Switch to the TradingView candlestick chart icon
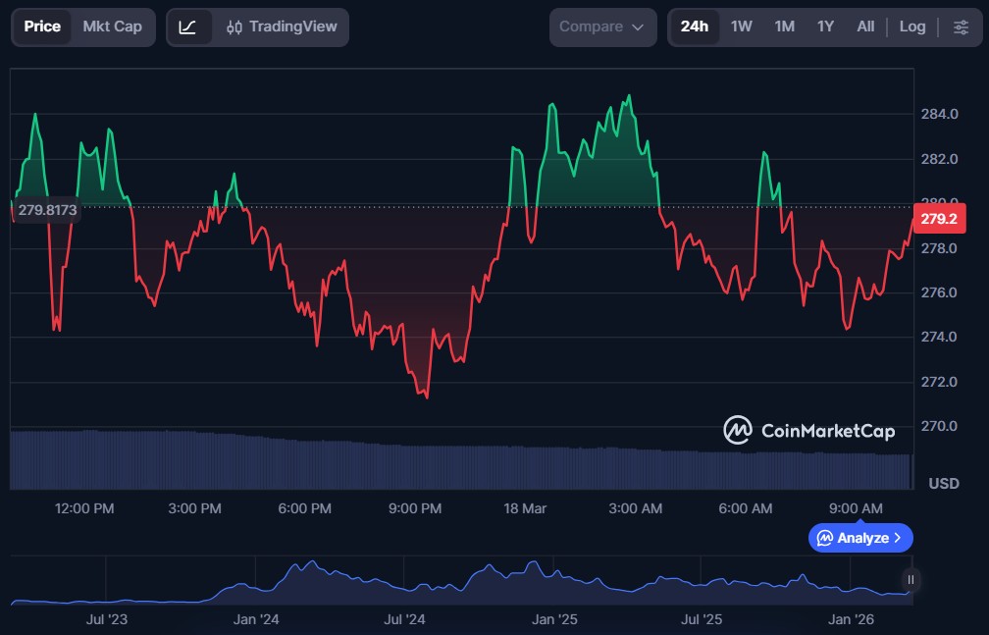Image resolution: width=989 pixels, height=635 pixels. [x=235, y=26]
